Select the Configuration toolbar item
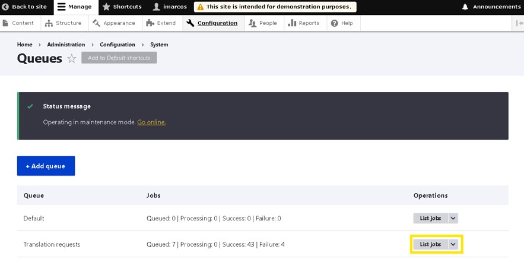The height and width of the screenshot is (265, 524). tap(212, 23)
